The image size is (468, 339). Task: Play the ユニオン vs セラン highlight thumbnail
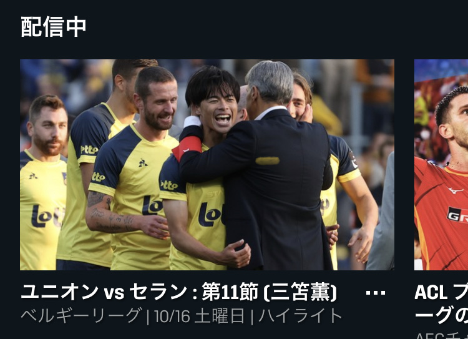pyautogui.click(x=207, y=165)
